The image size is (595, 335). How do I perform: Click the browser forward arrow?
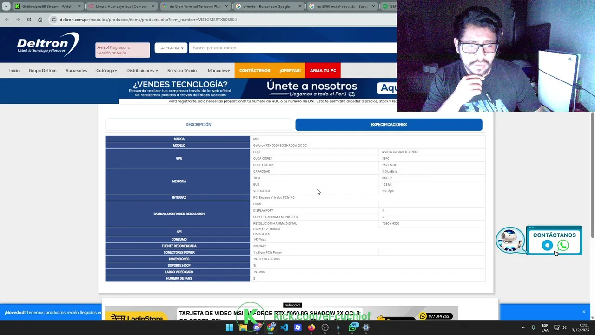click(x=18, y=20)
